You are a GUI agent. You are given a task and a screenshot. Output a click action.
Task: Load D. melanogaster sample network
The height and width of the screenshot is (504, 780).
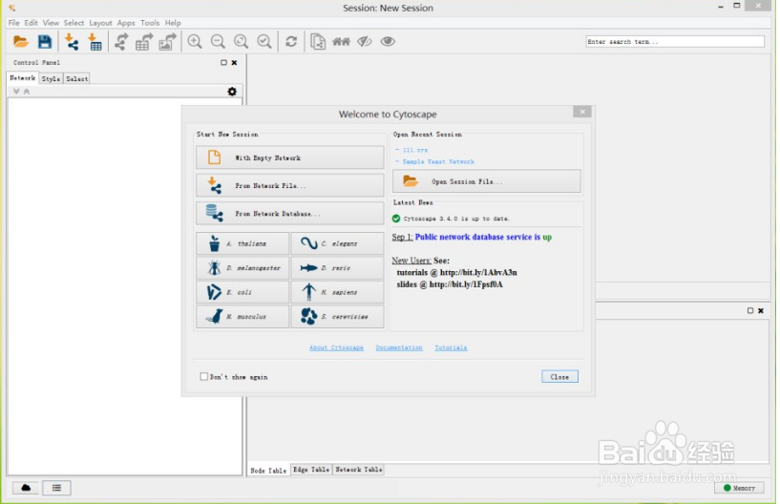coord(242,268)
